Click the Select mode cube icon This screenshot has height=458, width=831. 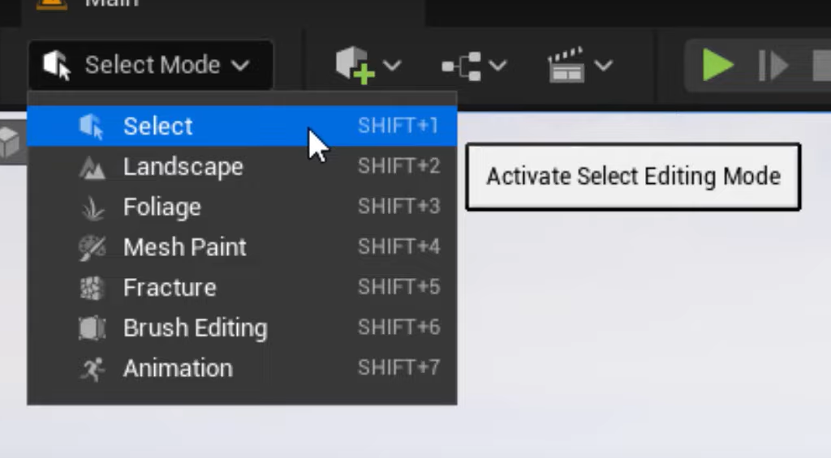coord(91,126)
